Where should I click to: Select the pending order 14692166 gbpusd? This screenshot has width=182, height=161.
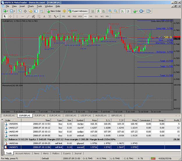point(92,143)
